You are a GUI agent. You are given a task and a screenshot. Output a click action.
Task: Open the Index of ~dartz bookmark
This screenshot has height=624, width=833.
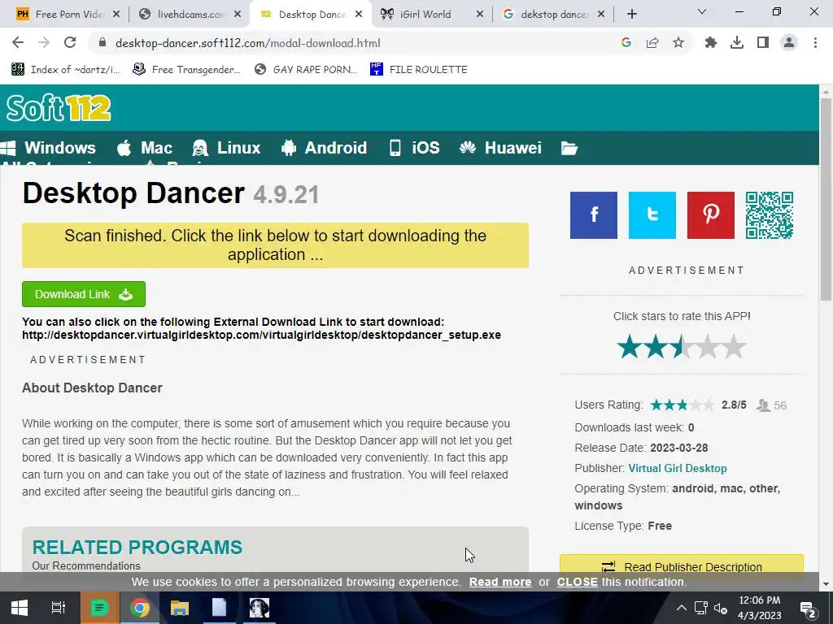pos(65,70)
